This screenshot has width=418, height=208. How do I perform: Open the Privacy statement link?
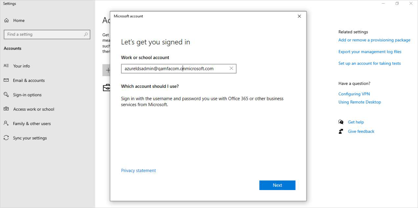tap(138, 170)
